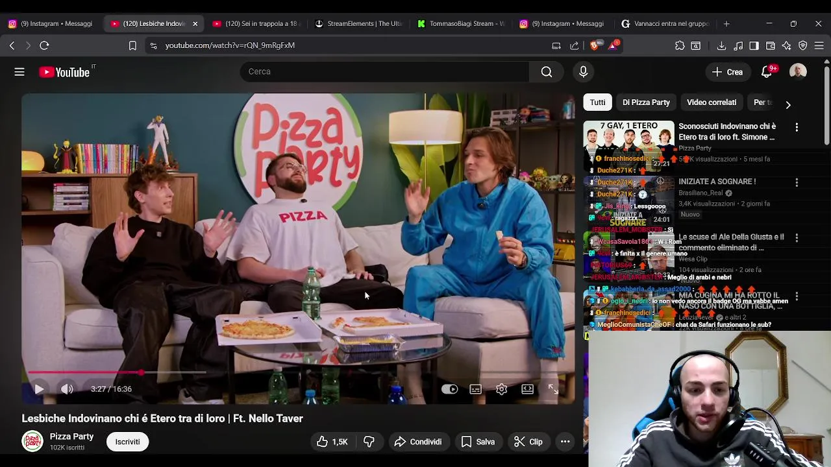Open the YouTube hamburger guide menu

tap(19, 72)
